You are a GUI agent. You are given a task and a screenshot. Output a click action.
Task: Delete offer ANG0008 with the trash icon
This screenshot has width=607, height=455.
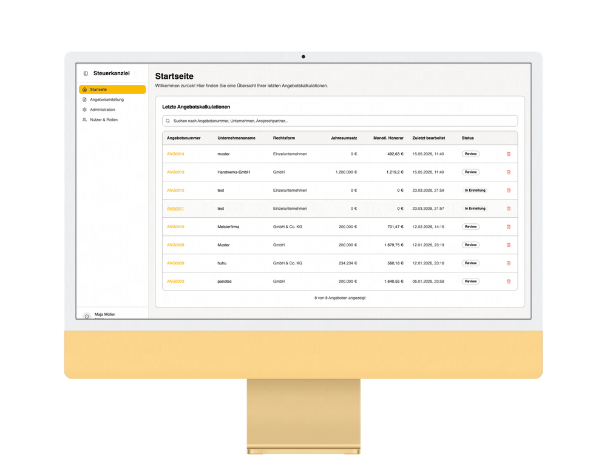pos(509,245)
